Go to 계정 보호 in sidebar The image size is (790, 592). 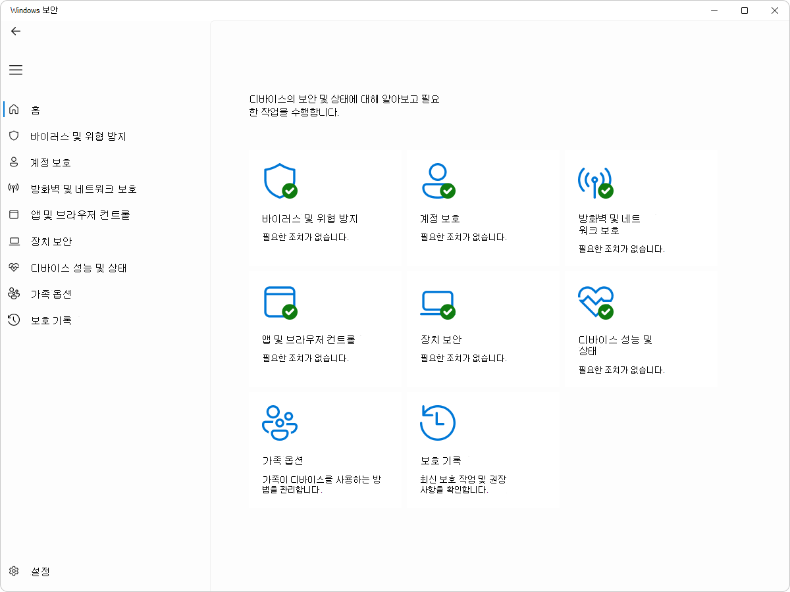coord(51,162)
